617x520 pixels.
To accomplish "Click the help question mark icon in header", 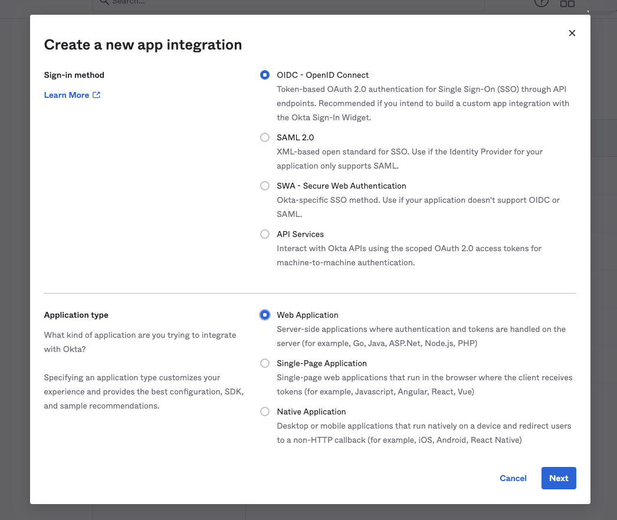I will 541,3.
